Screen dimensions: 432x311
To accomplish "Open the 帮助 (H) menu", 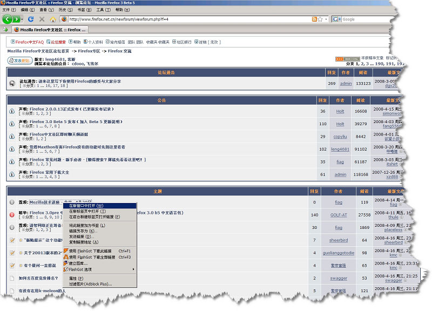I will click(123, 10).
